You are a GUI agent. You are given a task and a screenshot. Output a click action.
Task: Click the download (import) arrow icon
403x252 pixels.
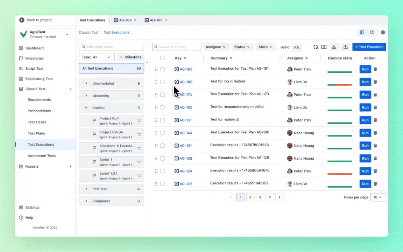tap(334, 47)
